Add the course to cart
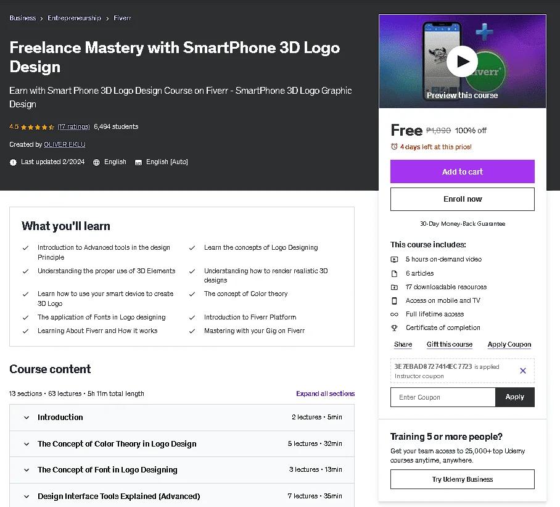The width and height of the screenshot is (560, 507). click(462, 171)
